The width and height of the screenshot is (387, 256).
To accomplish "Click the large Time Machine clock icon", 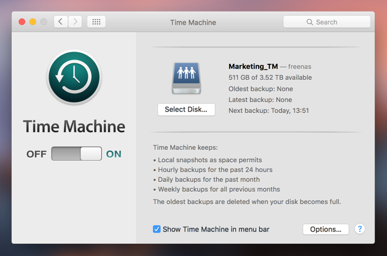I will 74,77.
